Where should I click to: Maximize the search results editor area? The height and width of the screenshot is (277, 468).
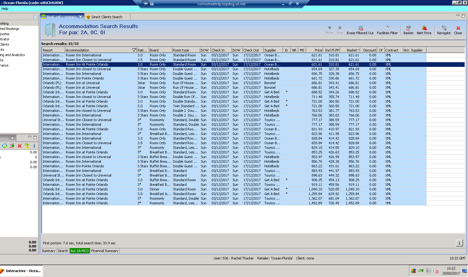[463, 16]
